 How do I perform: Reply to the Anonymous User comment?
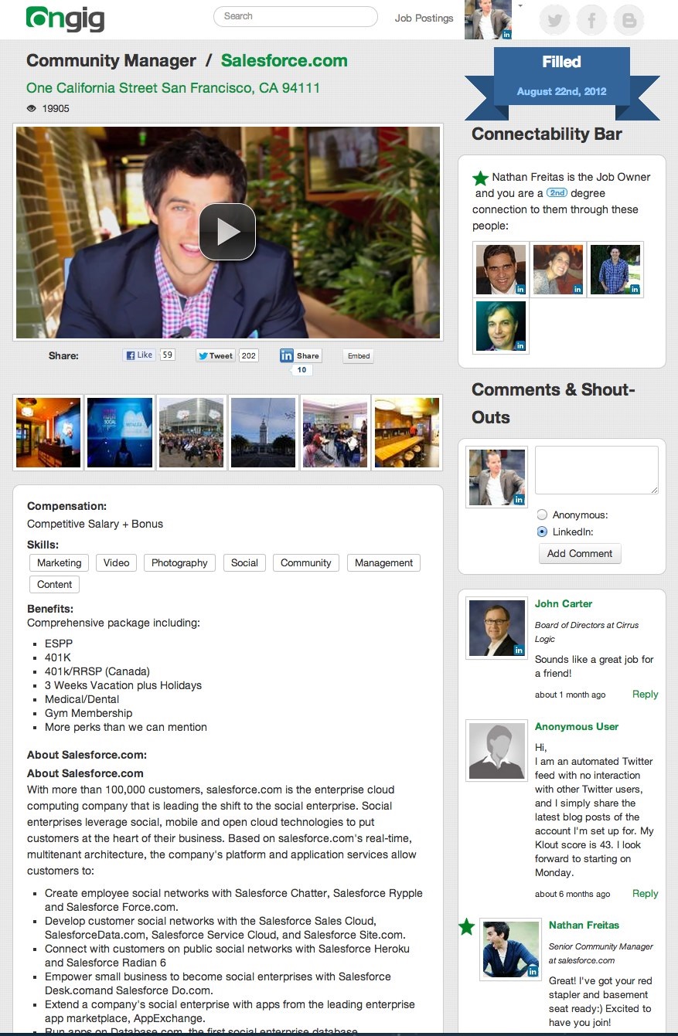[x=645, y=893]
